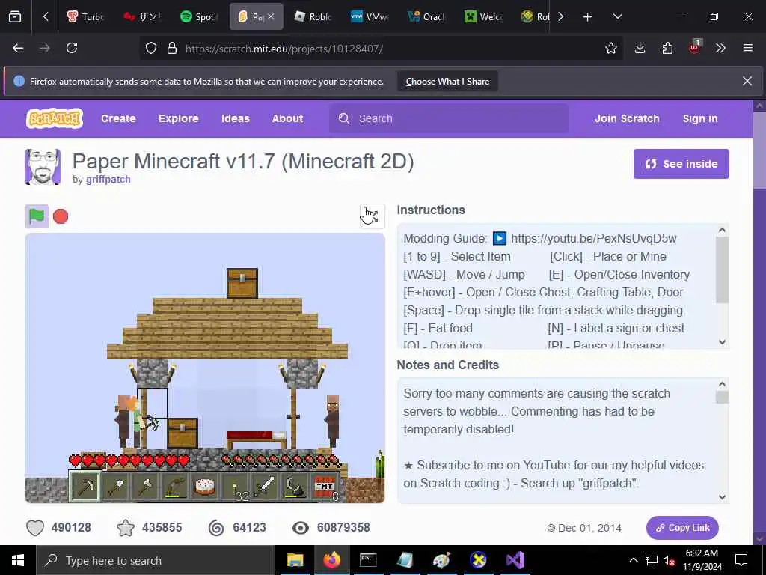Open File Explorer from the taskbar
The width and height of the screenshot is (766, 575).
tap(295, 560)
